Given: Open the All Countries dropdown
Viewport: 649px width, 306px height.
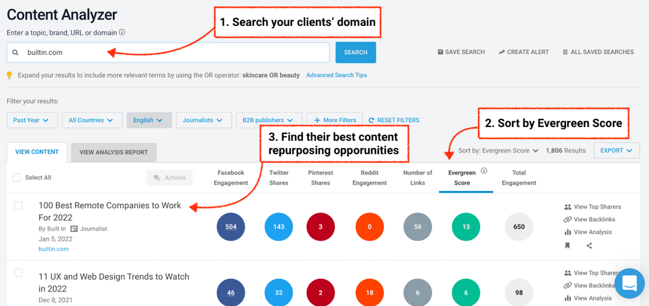Looking at the screenshot, I should [91, 120].
